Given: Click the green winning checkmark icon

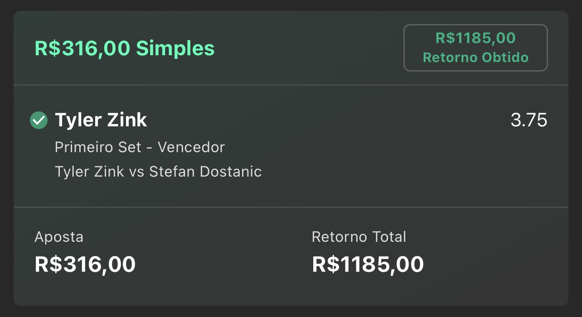Looking at the screenshot, I should [39, 120].
